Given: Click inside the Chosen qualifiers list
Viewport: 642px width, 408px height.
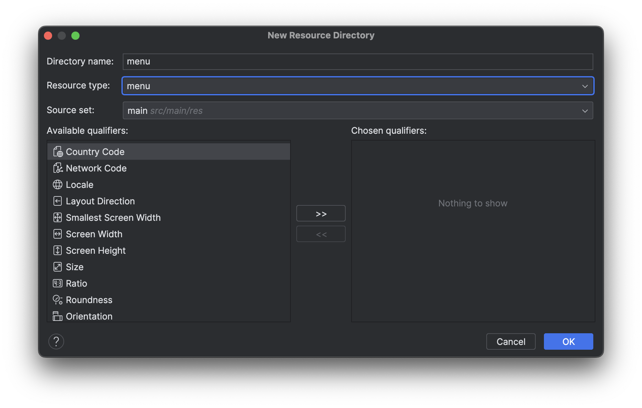Looking at the screenshot, I should click(473, 231).
